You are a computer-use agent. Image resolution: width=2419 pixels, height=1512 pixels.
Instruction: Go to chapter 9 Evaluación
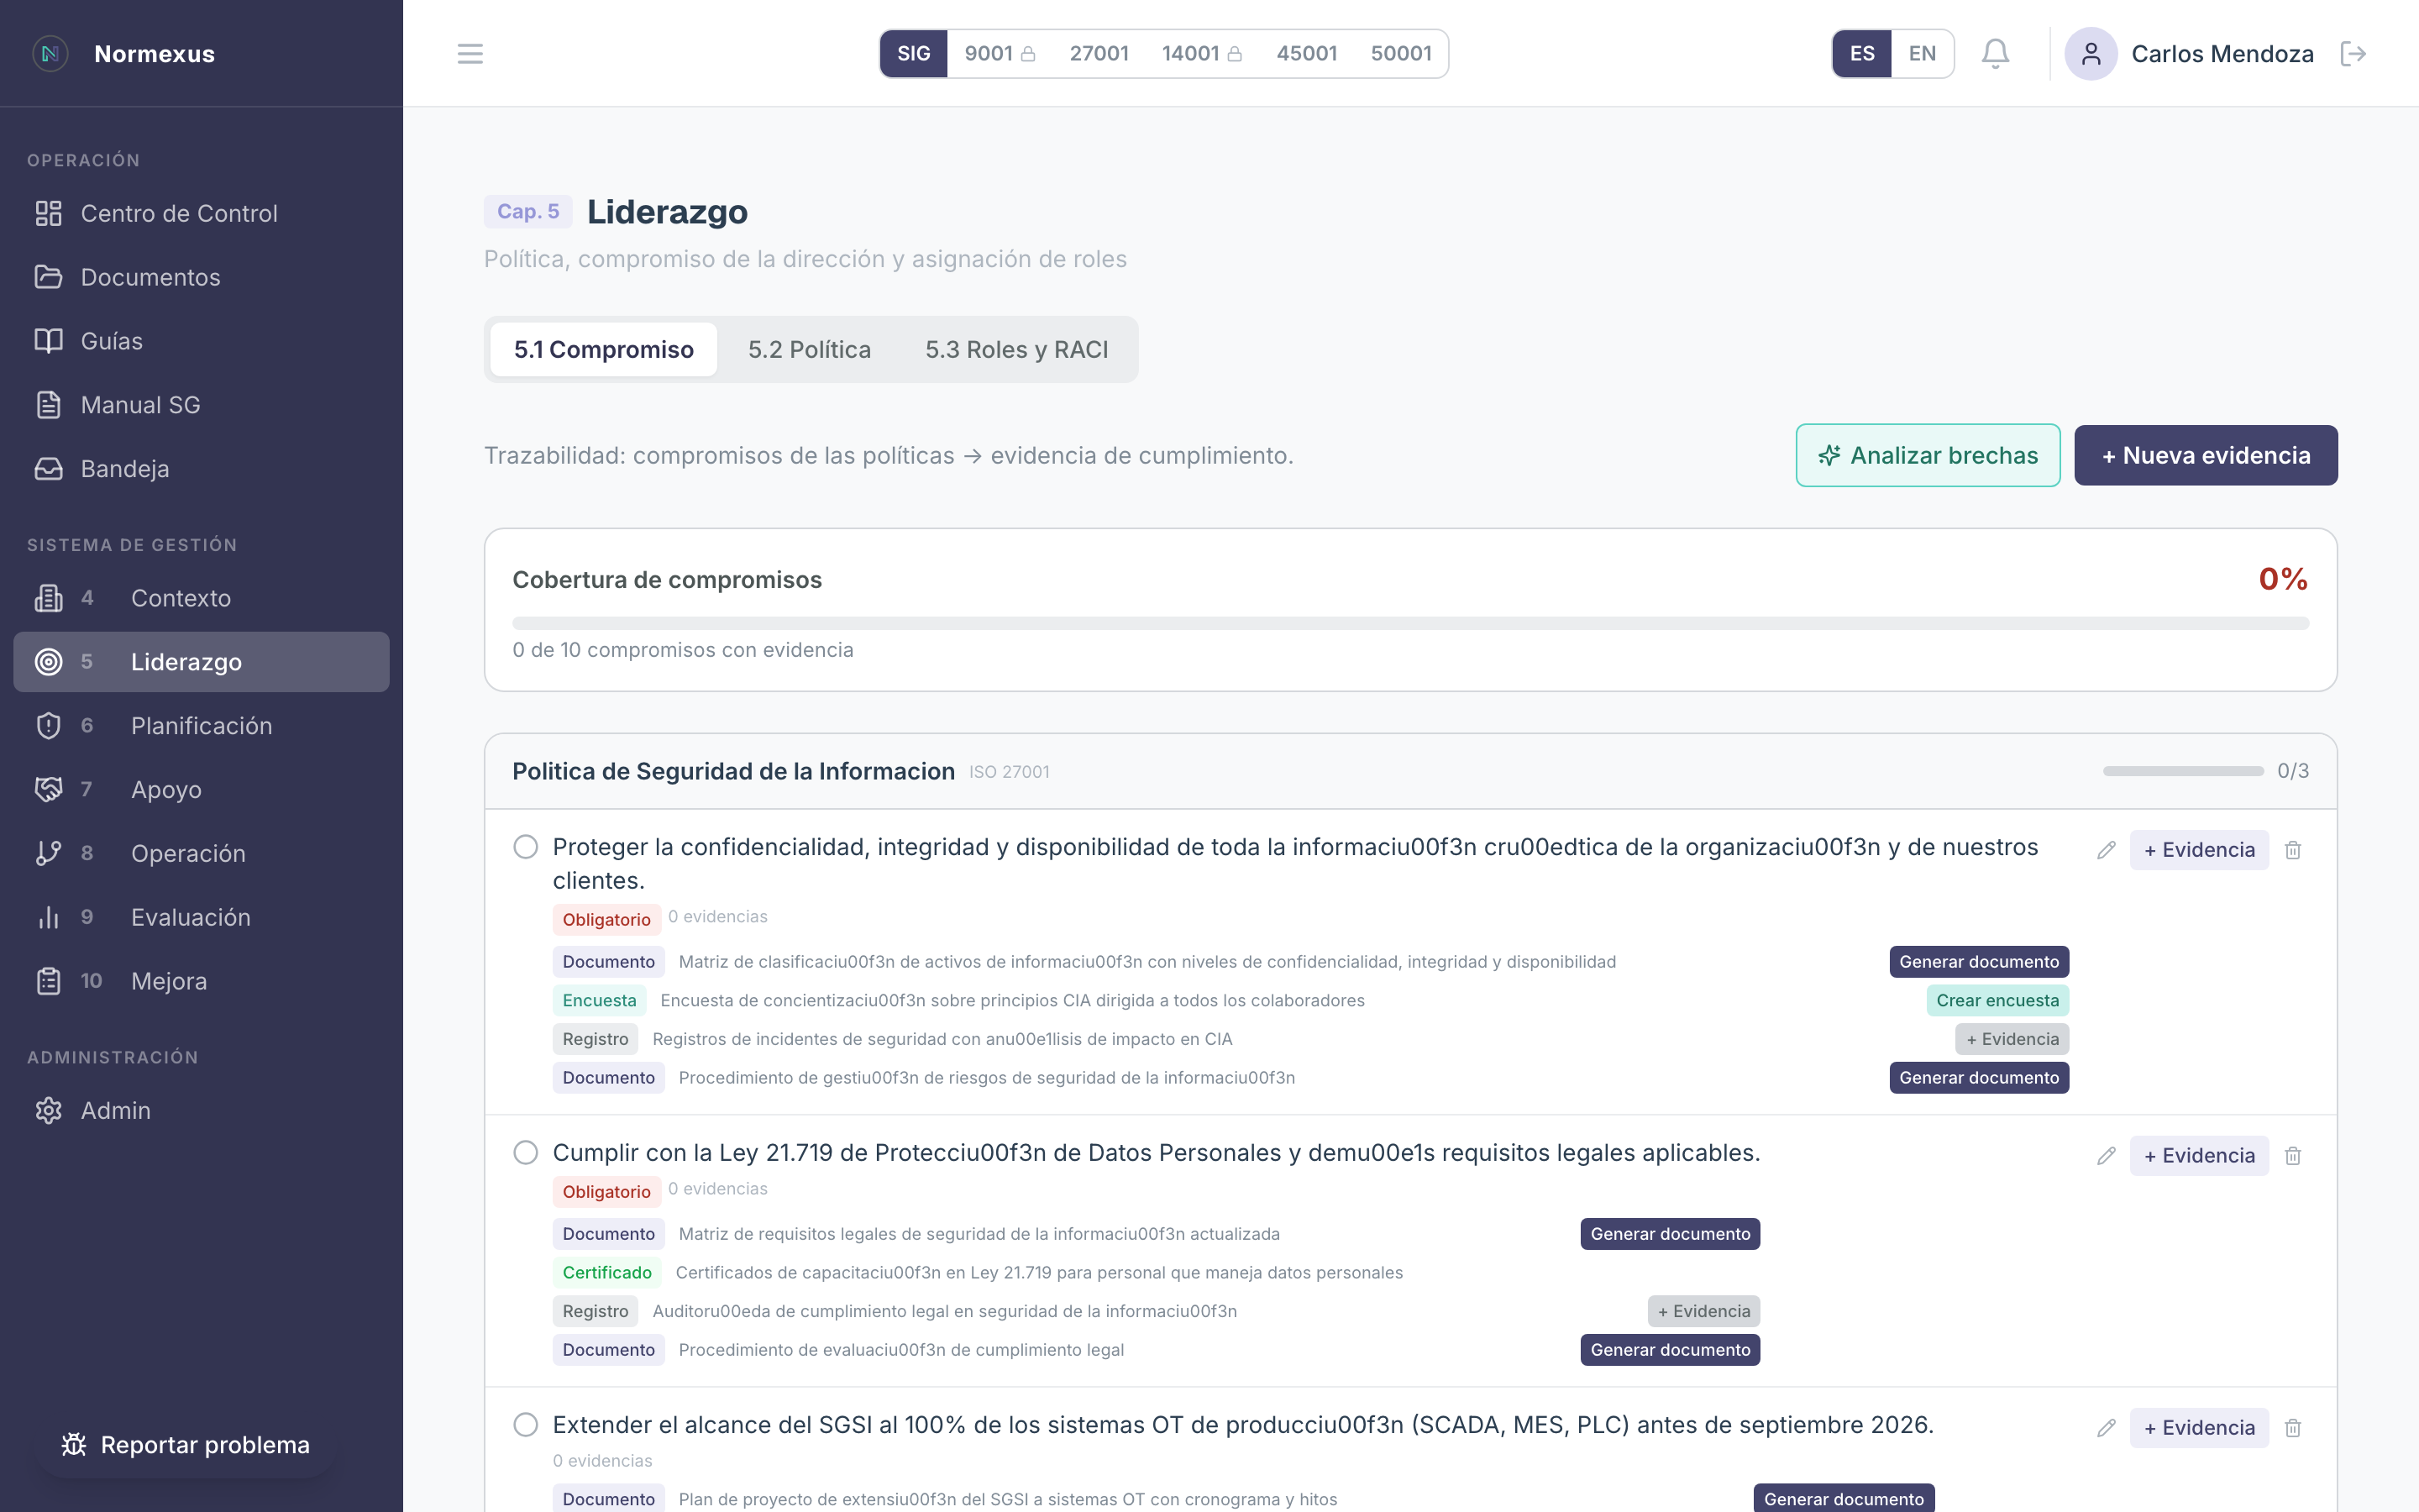(x=201, y=918)
